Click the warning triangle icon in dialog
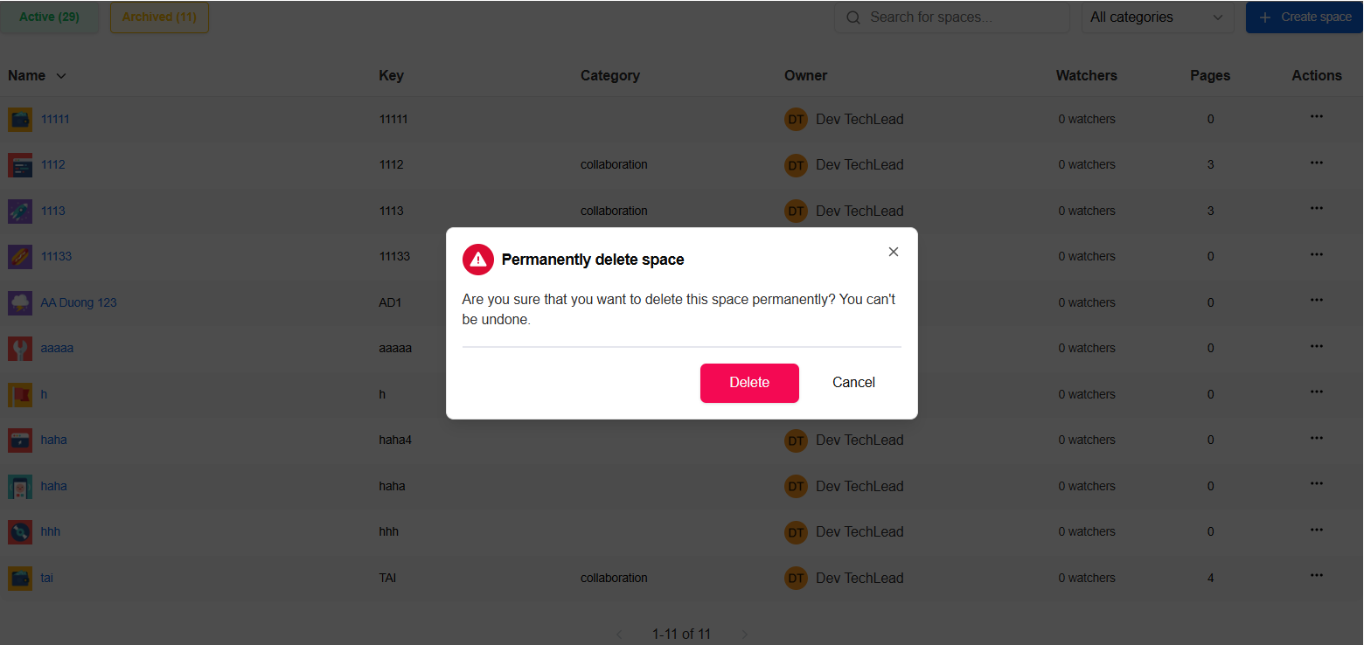The height and width of the screenshot is (645, 1364). (x=477, y=259)
